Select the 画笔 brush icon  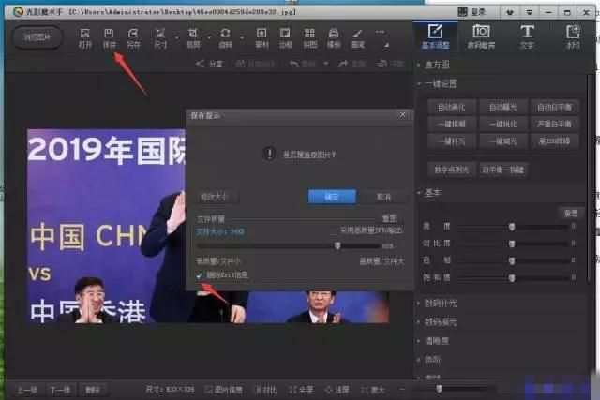click(358, 38)
